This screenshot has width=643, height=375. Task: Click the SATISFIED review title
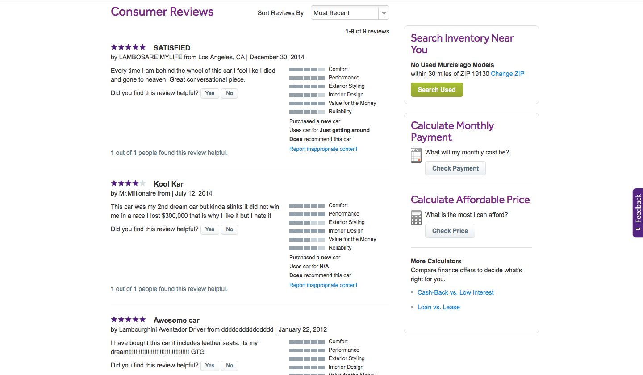[172, 48]
